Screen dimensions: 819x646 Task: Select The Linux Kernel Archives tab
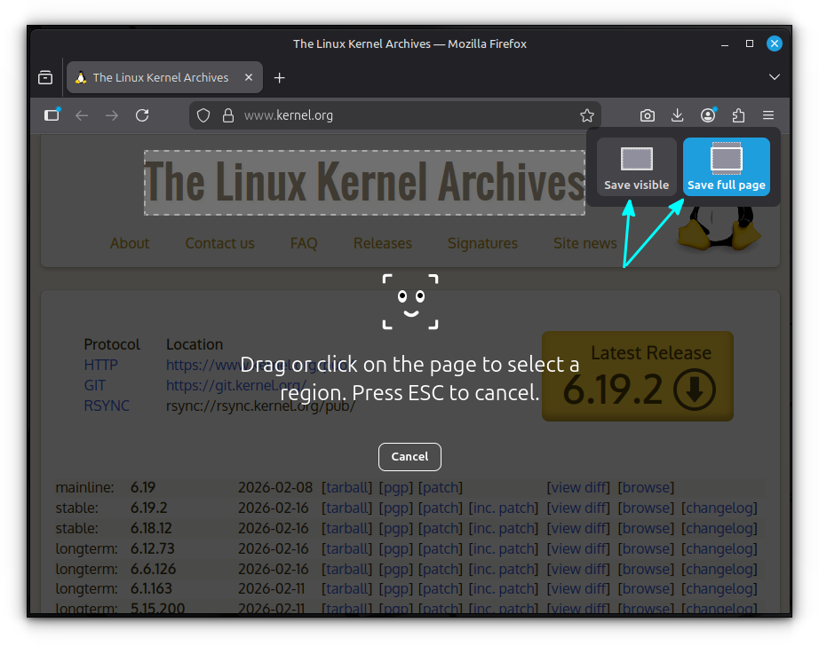point(160,78)
